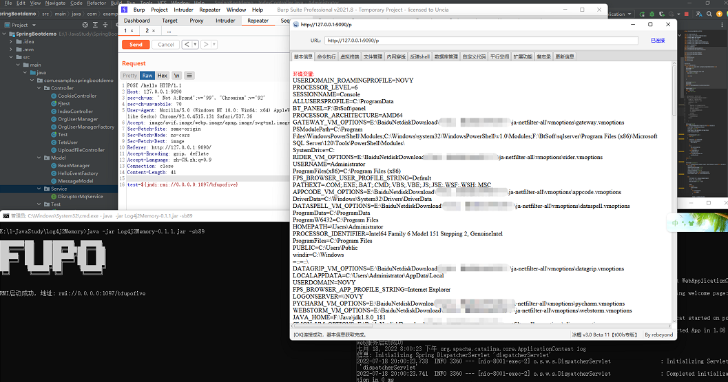Click the orange update arrow icon
Viewport: 728px width, 382px height.
(x=719, y=14)
